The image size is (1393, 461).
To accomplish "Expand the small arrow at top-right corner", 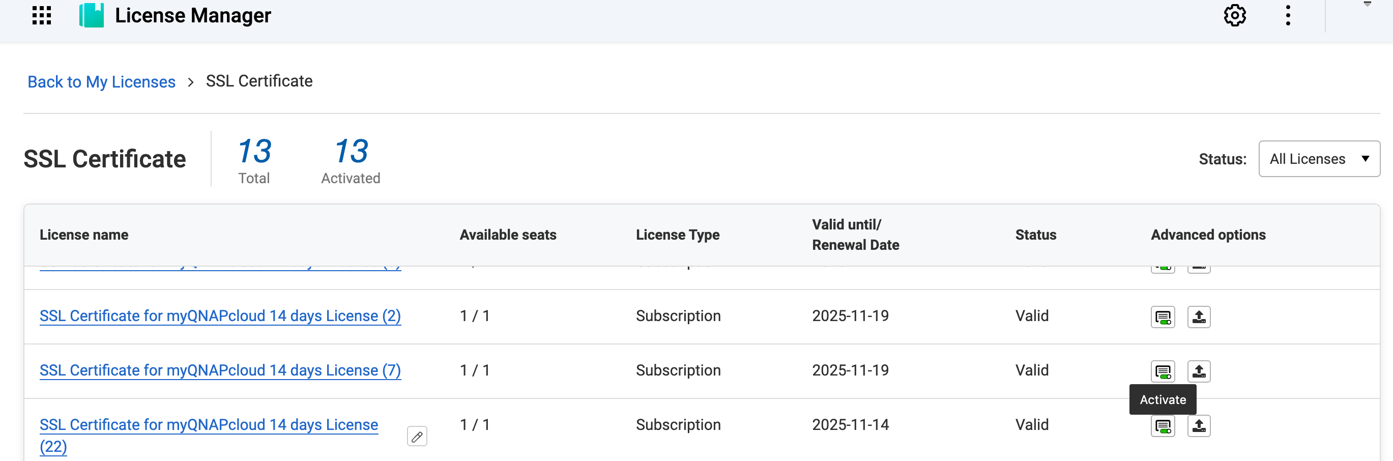I will click(x=1367, y=5).
